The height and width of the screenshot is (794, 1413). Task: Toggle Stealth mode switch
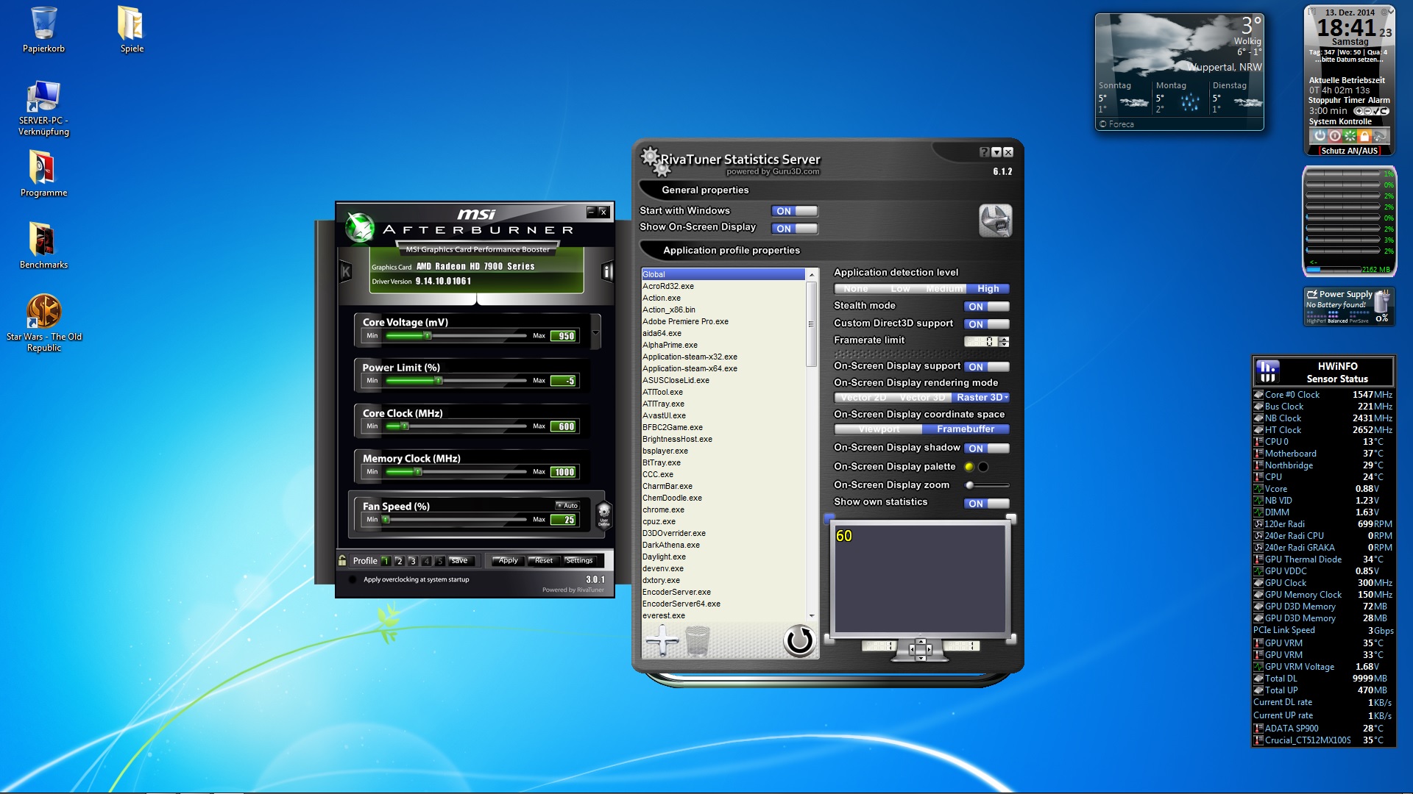(x=986, y=307)
